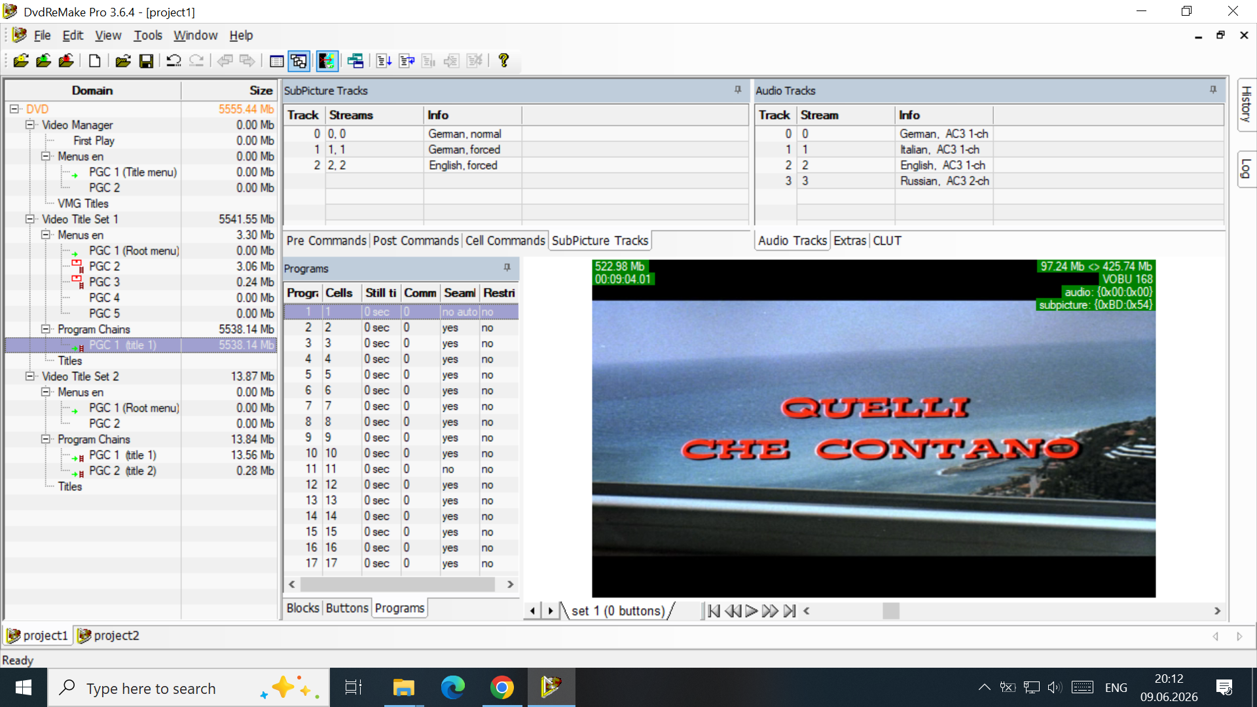Open the File menu
1257x707 pixels.
pos(42,35)
